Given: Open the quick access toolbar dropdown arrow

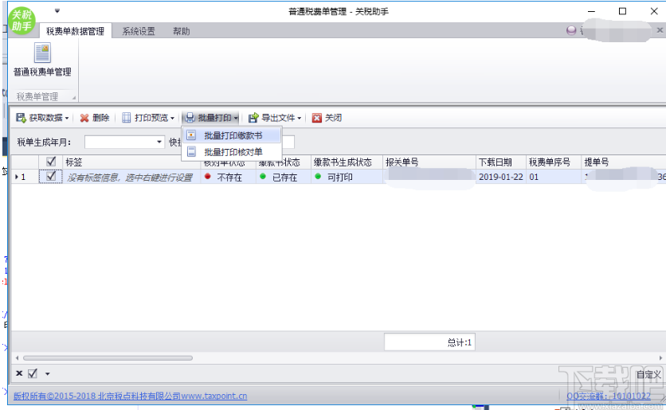Looking at the screenshot, I should 57,10.
